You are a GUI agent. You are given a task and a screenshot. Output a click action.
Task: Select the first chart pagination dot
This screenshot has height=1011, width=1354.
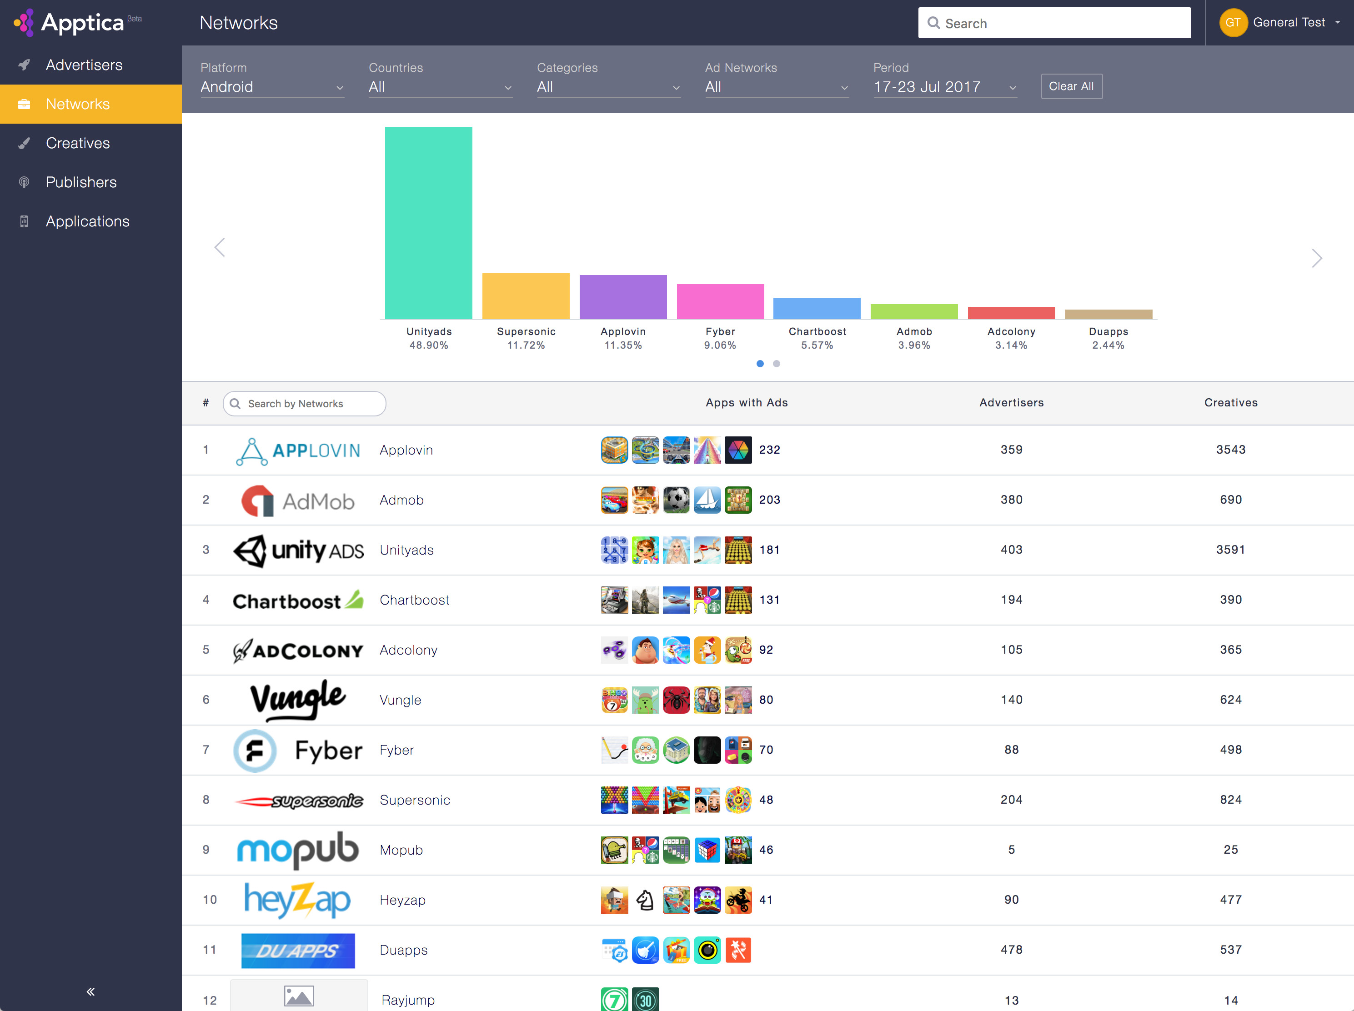click(760, 364)
